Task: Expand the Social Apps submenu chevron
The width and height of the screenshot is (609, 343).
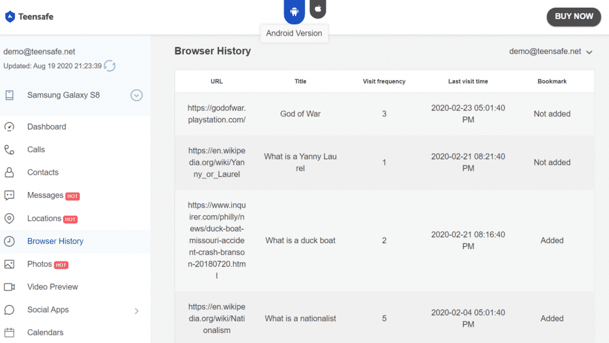Action: click(x=137, y=310)
